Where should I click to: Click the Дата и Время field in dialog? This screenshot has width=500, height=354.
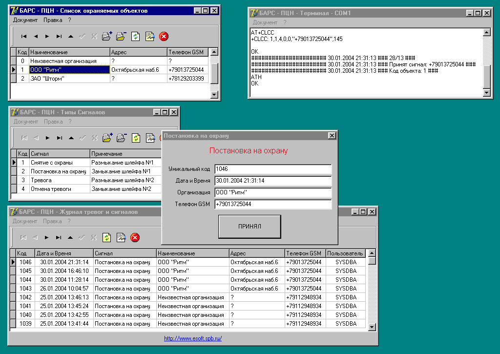tap(273, 181)
